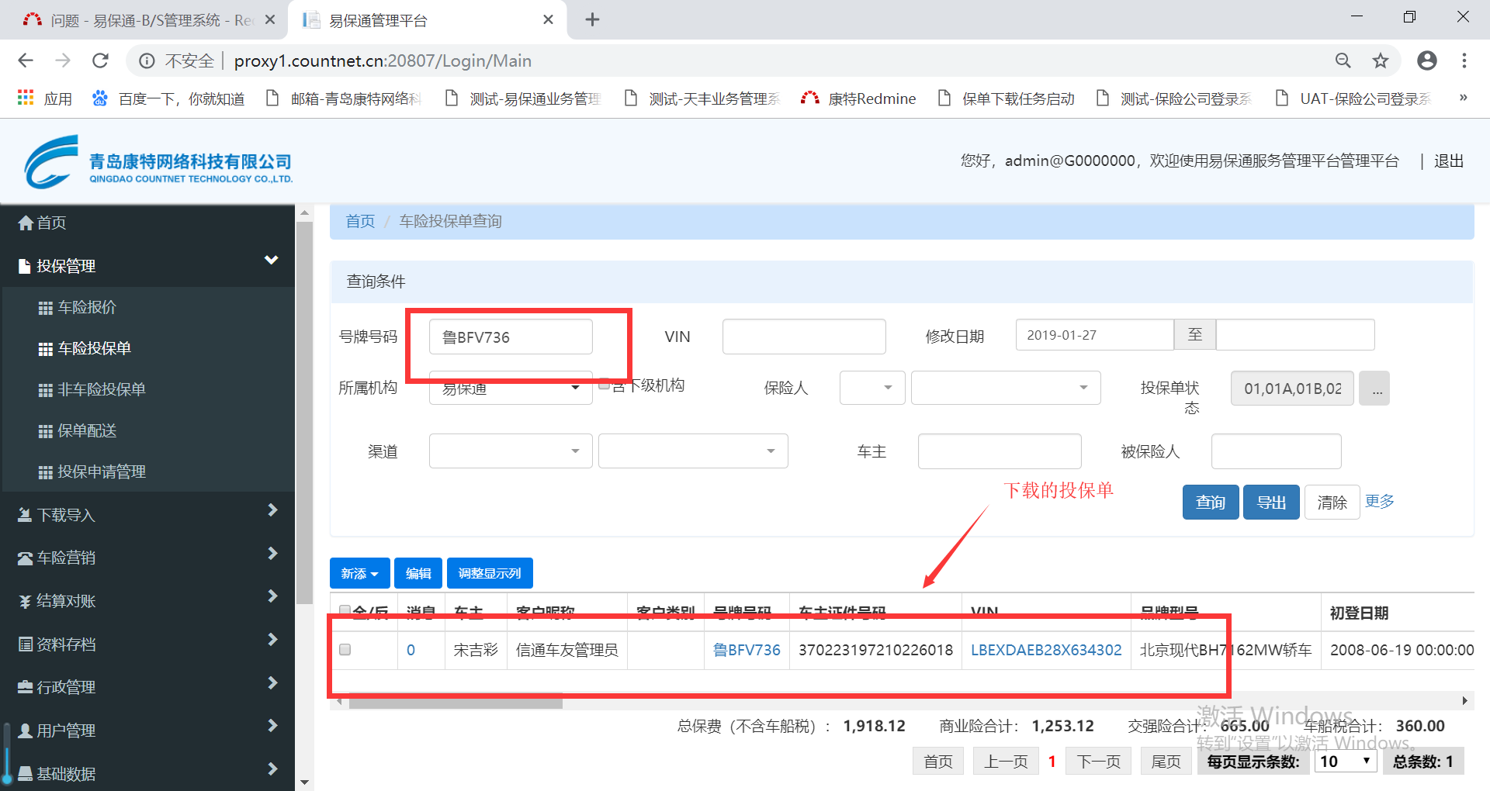
Task: Toggle the select-all checkbox in table header
Action: (x=345, y=611)
